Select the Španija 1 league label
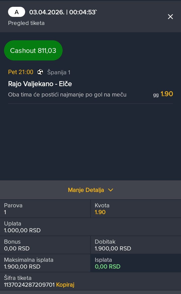Screen dimensions: 181x294 pyautogui.click(x=59, y=73)
